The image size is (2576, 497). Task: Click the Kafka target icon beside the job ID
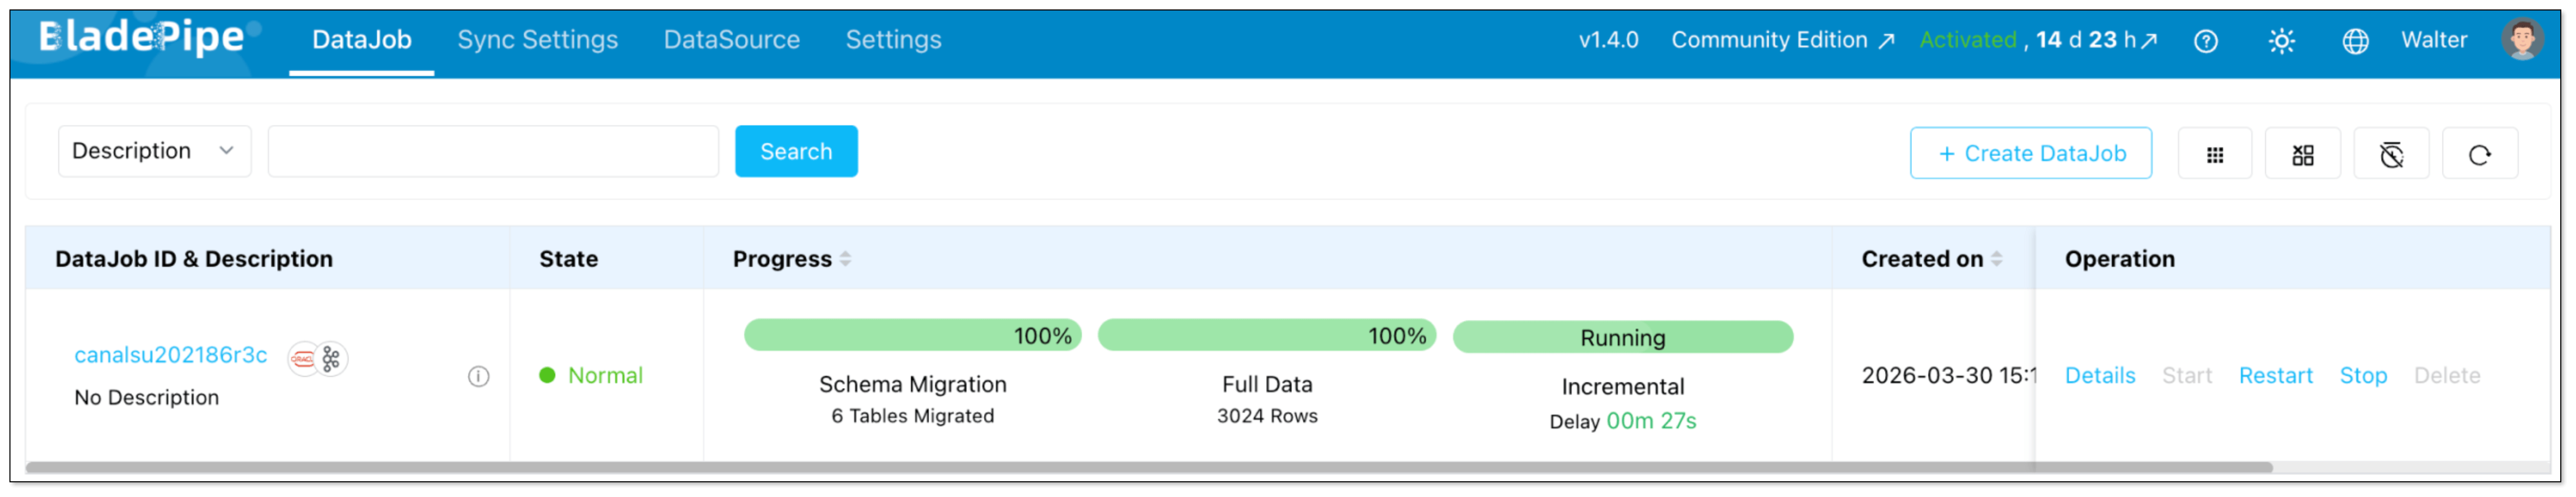pyautogui.click(x=332, y=358)
